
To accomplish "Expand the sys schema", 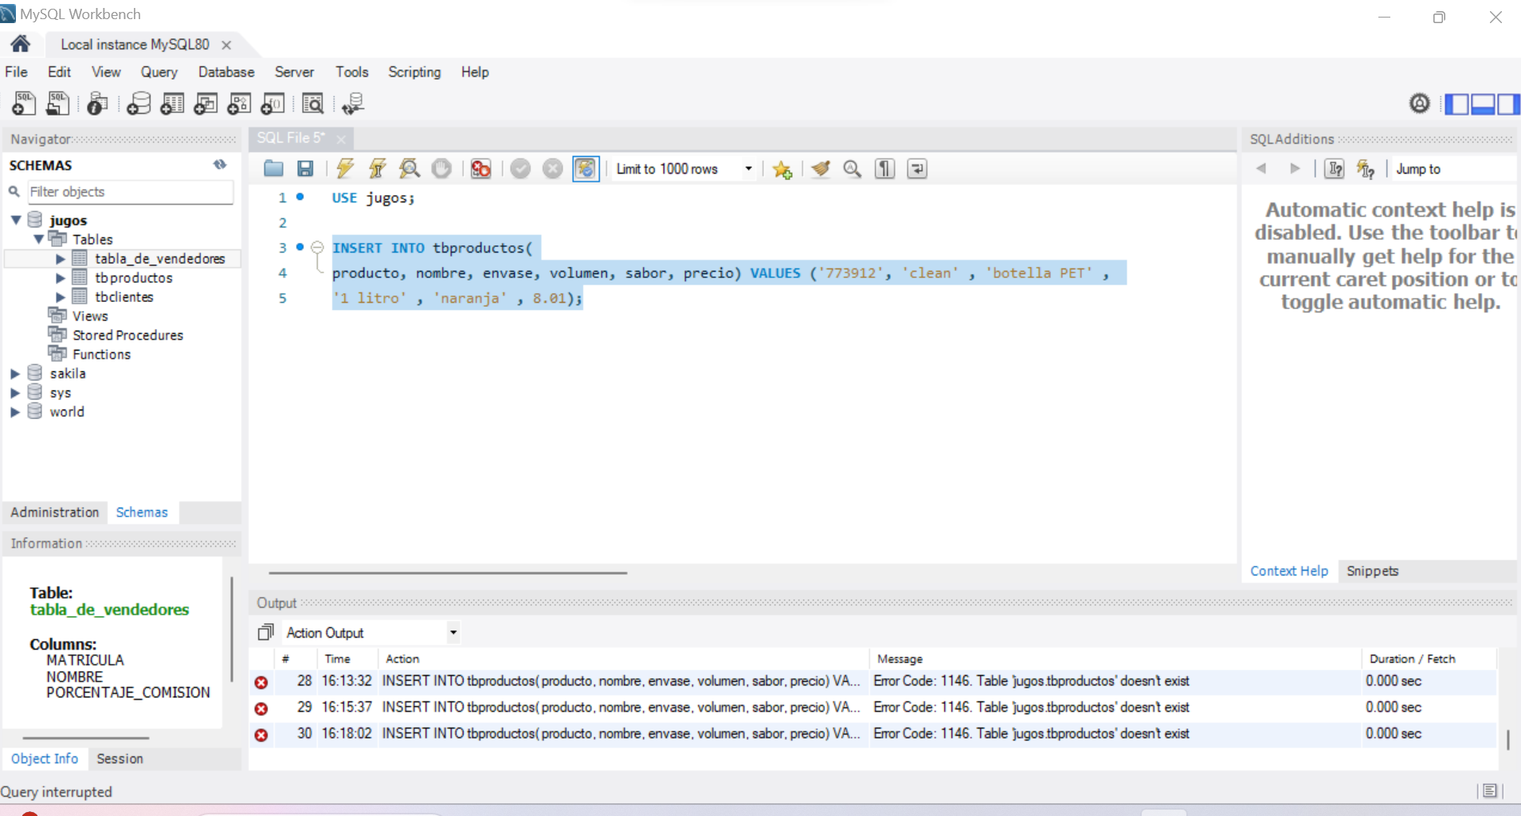I will pos(15,392).
